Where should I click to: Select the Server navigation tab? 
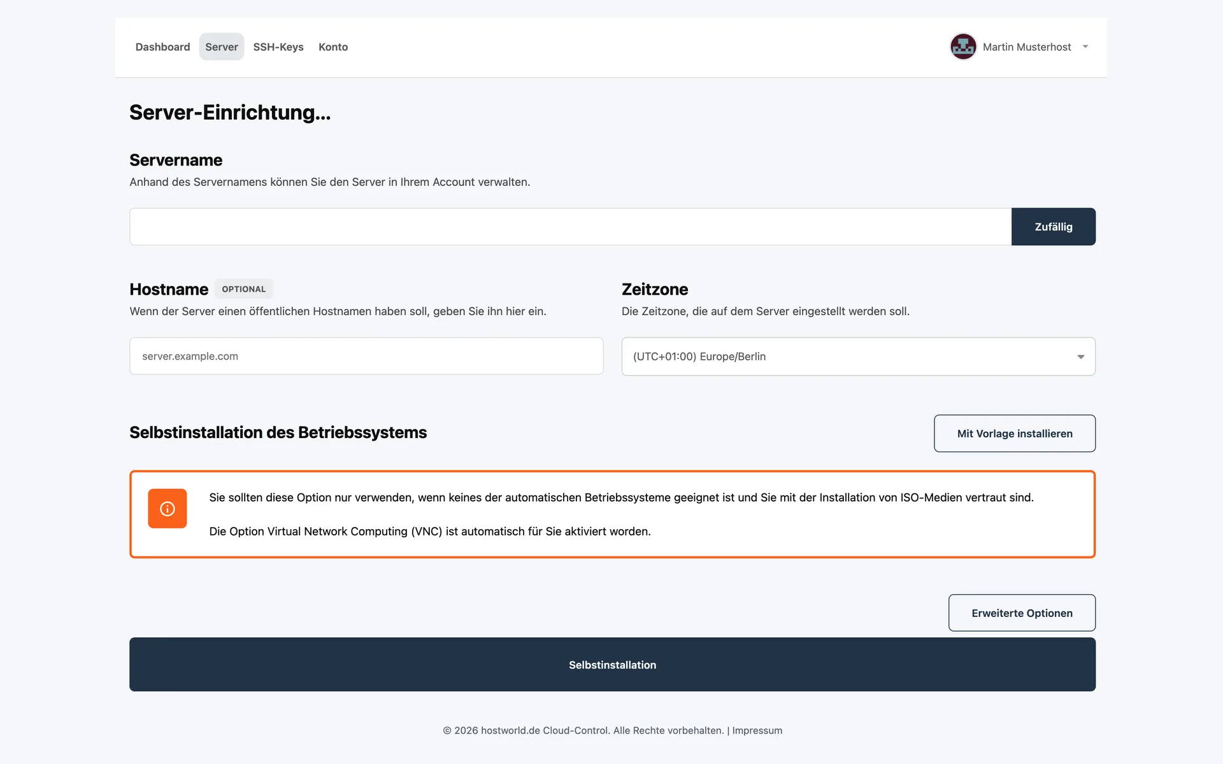[222, 46]
